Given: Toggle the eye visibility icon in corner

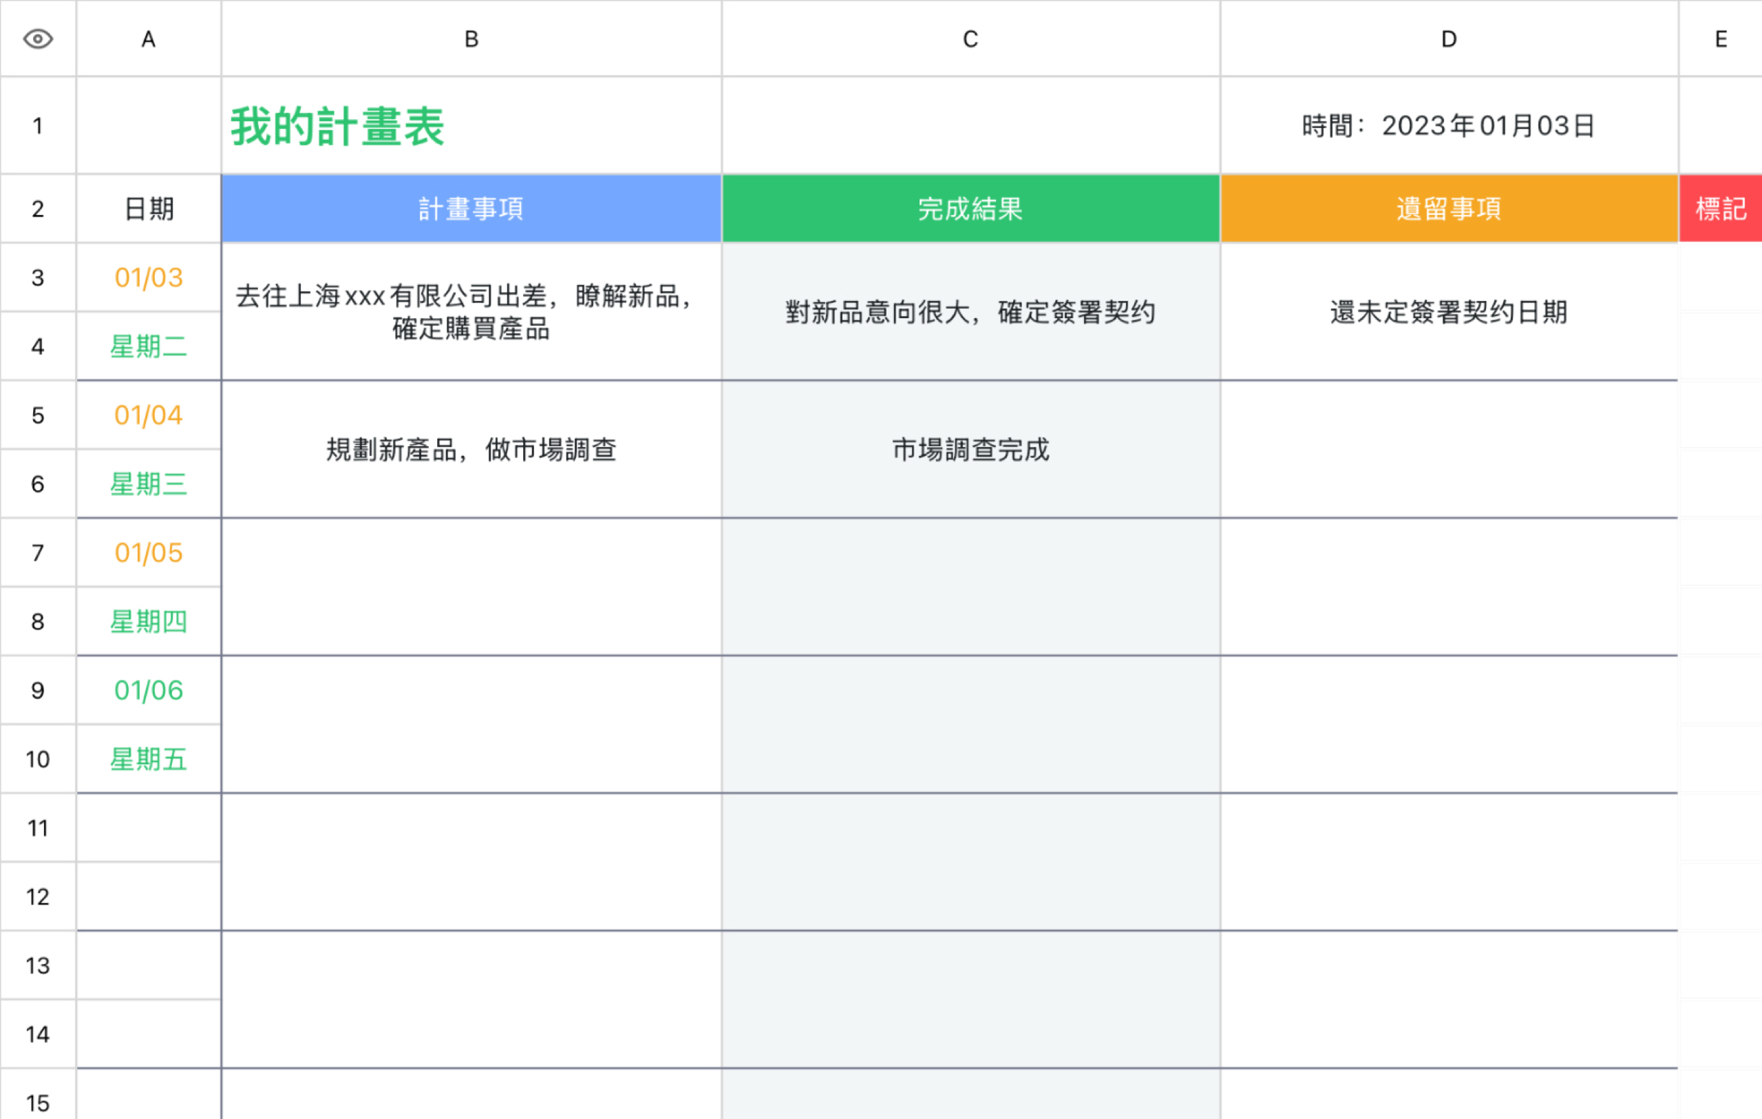Looking at the screenshot, I should (x=38, y=38).
